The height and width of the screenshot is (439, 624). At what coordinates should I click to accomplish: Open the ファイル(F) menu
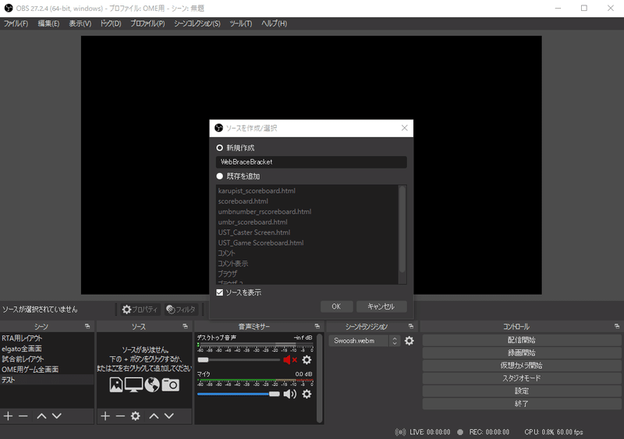(x=16, y=23)
